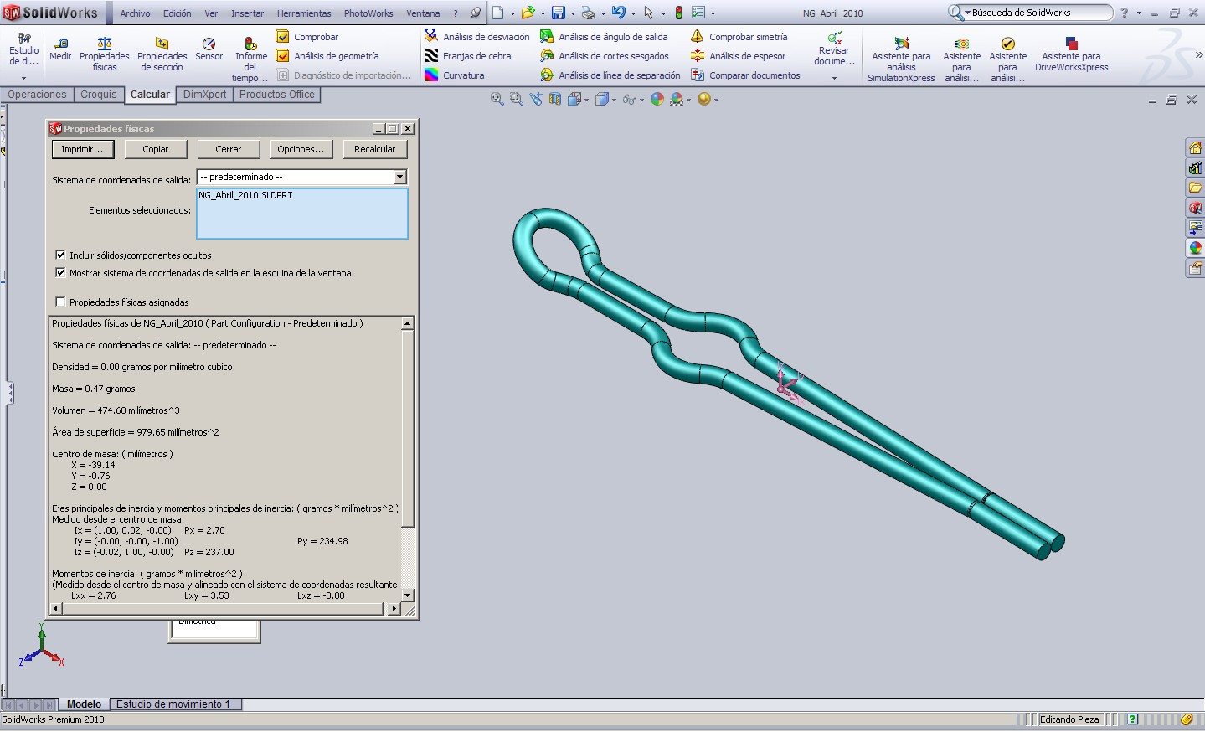Click the Print icon
Image resolution: width=1205 pixels, height=732 pixels.
tap(588, 13)
